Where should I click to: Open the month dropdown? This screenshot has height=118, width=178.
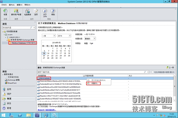point(54,36)
